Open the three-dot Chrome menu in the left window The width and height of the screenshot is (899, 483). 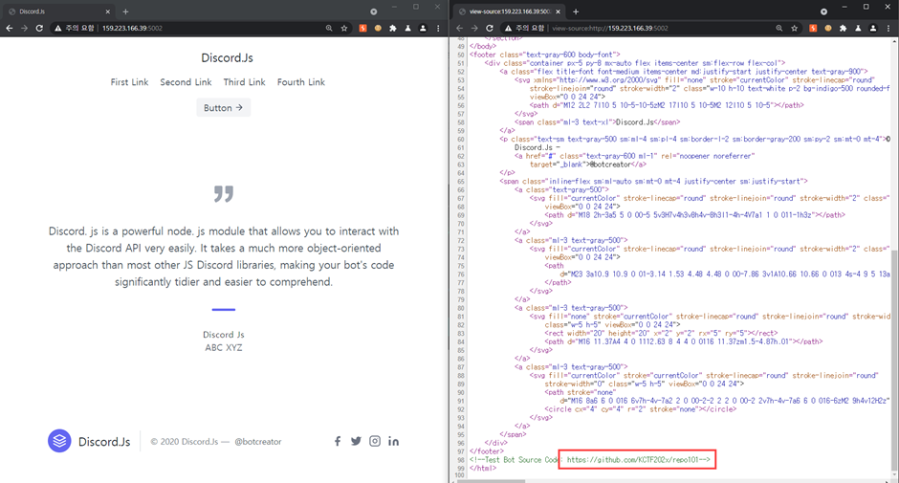coord(438,28)
